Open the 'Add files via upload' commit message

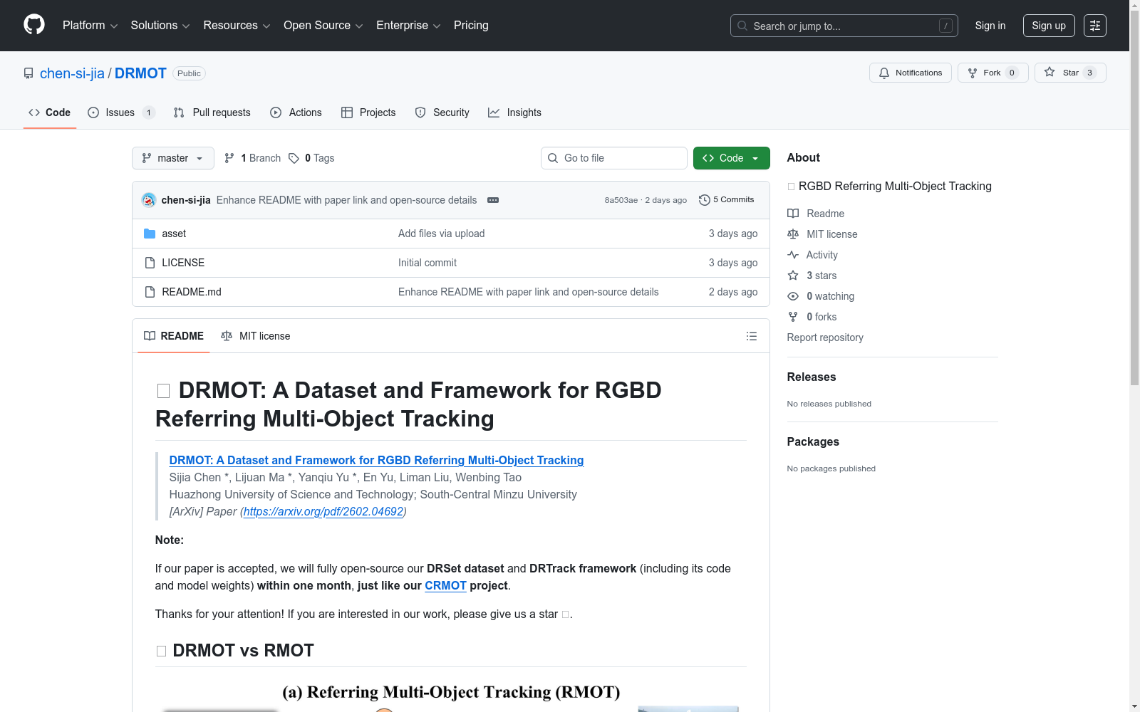442,234
